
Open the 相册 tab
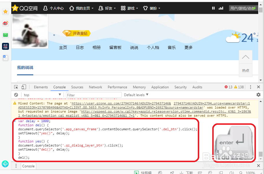97,47
